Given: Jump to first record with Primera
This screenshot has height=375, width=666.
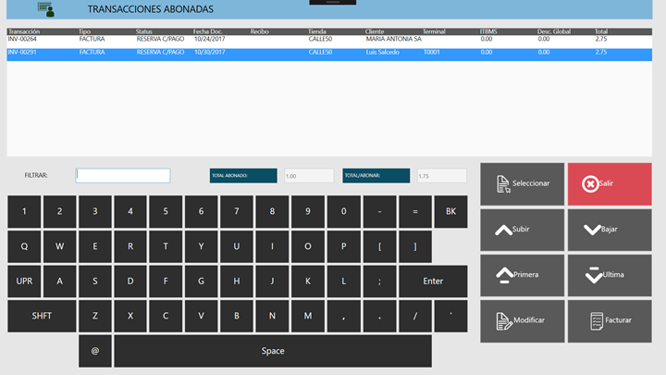Looking at the screenshot, I should tap(522, 275).
